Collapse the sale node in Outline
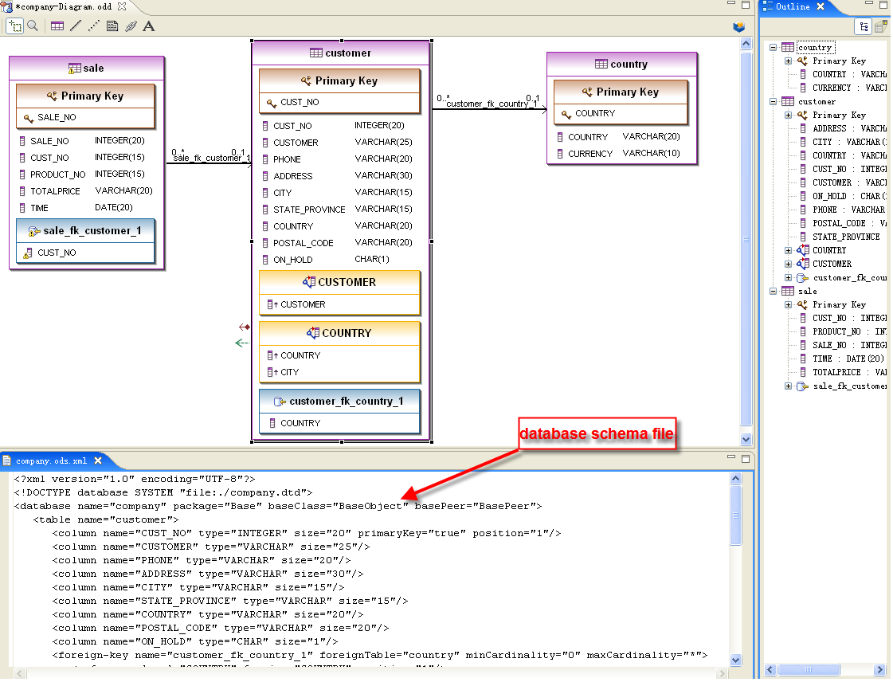 773,291
